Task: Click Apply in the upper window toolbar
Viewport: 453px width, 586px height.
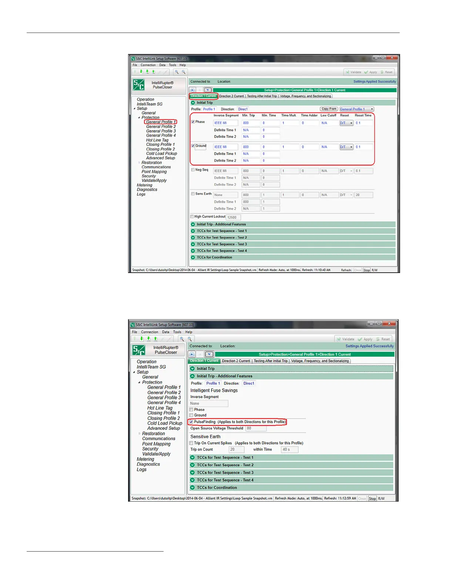Action: tap(370, 72)
